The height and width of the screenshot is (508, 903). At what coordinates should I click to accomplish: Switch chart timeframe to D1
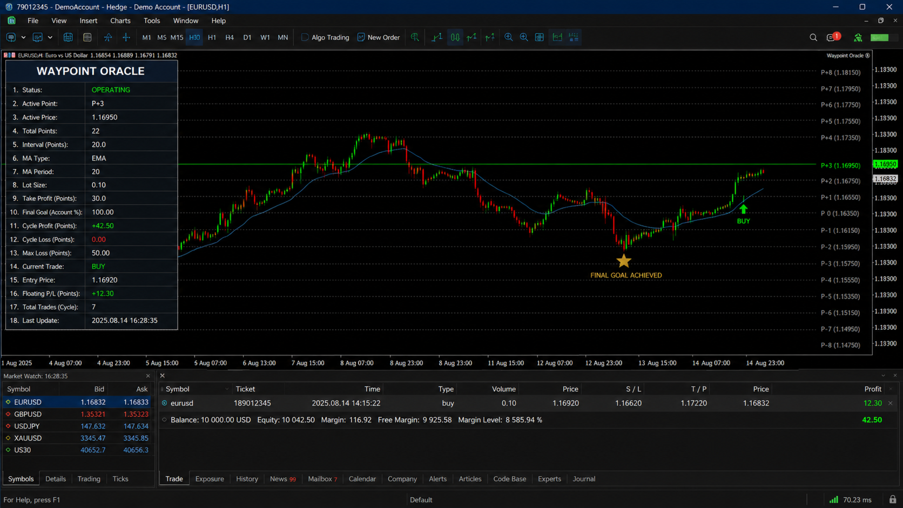[x=247, y=37]
